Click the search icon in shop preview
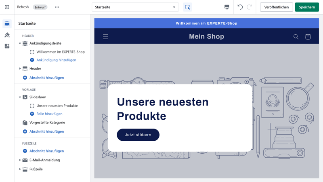 (x=296, y=37)
